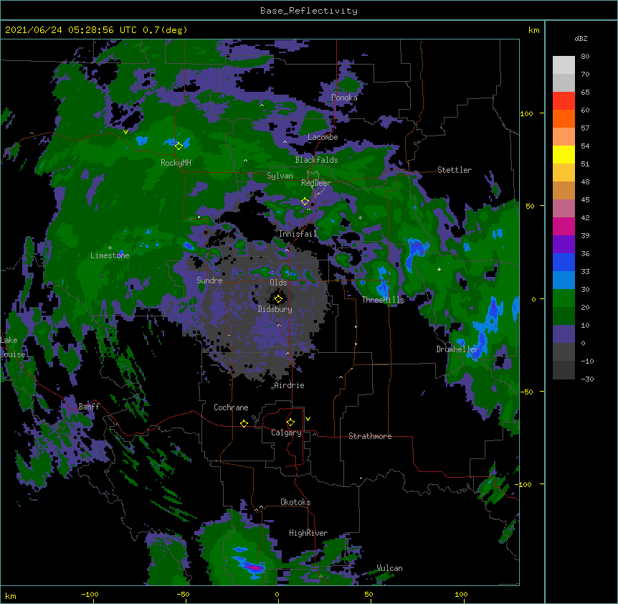The width and height of the screenshot is (618, 604).
Task: Click the purple 39 dBZ legend swatch
Action: coord(564,245)
